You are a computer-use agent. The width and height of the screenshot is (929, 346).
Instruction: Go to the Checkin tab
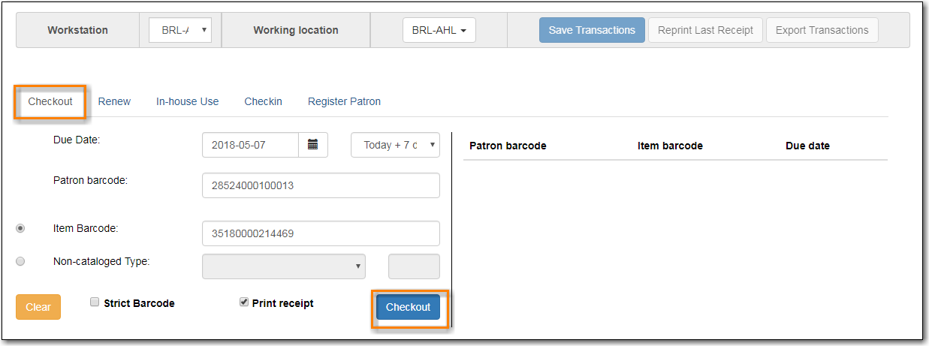(263, 101)
